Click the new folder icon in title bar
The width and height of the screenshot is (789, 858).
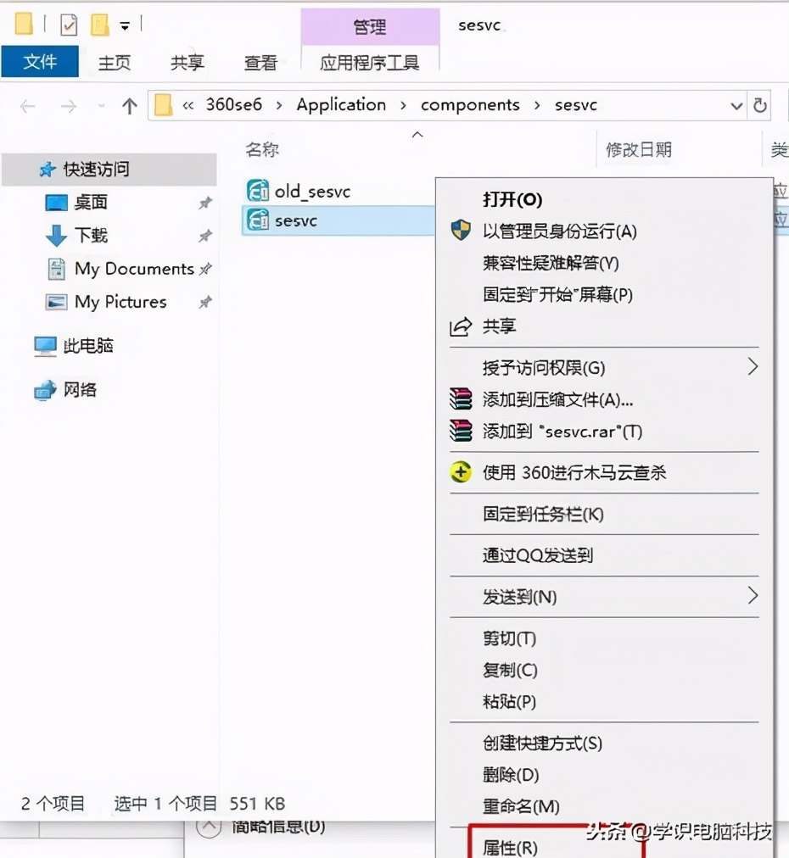(x=99, y=25)
